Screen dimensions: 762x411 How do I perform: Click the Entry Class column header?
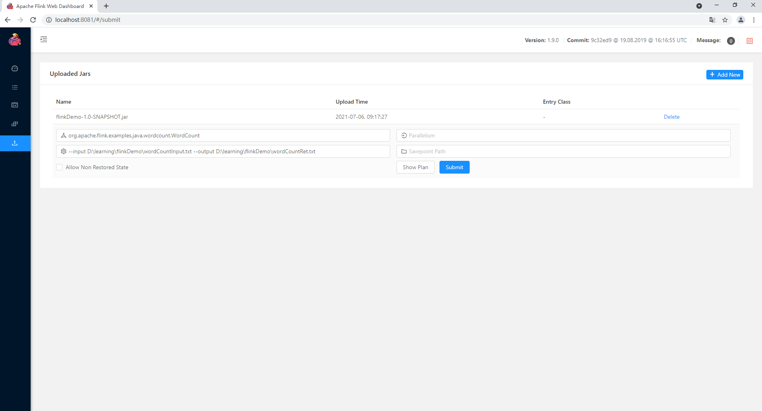click(x=557, y=102)
